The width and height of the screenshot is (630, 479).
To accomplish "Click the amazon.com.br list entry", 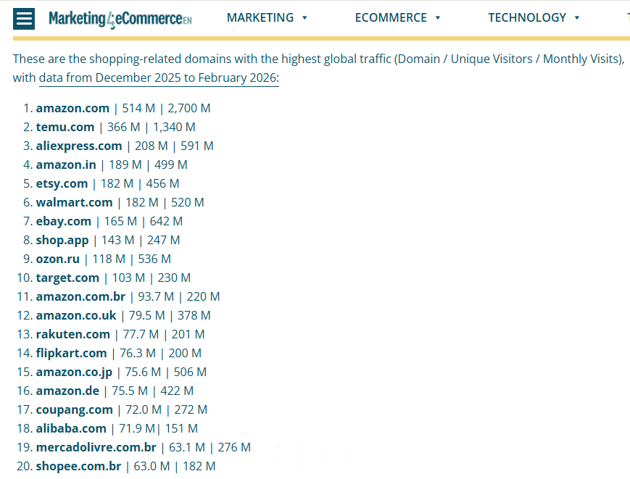I will [128, 297].
